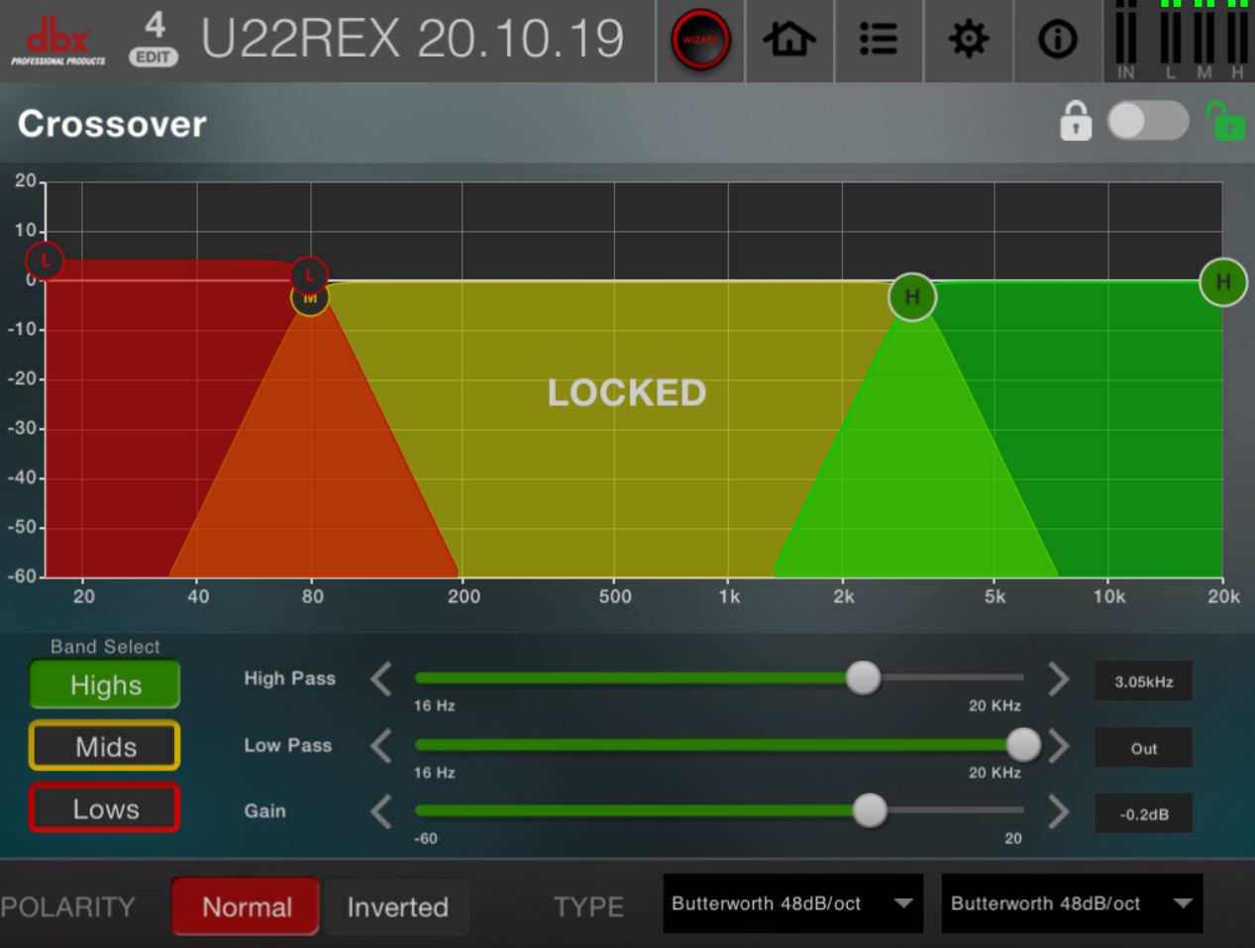
Task: Open the first Butterworth 48dB/oct type dropdown
Action: [x=792, y=903]
